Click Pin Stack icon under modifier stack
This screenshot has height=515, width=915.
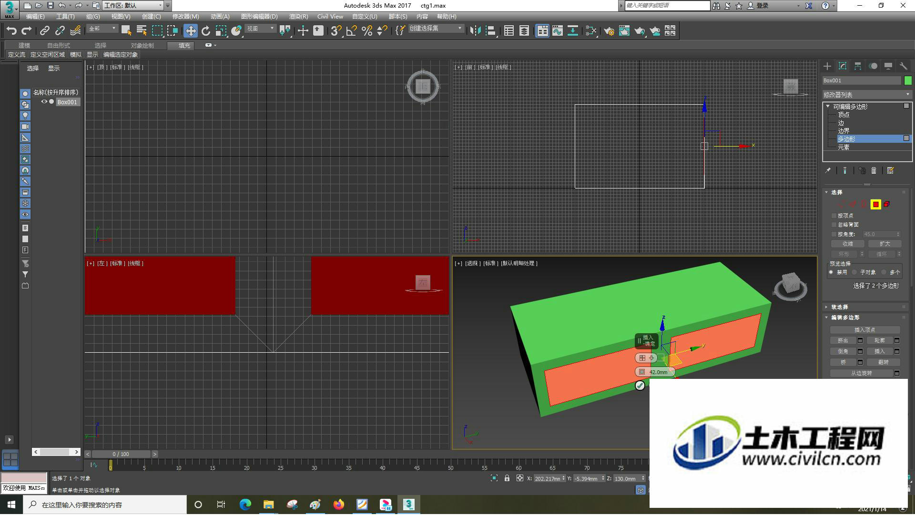pos(828,170)
